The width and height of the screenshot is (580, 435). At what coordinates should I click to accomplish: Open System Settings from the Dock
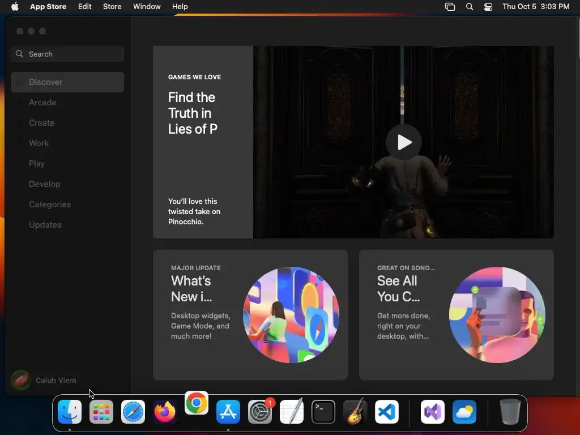click(x=260, y=412)
